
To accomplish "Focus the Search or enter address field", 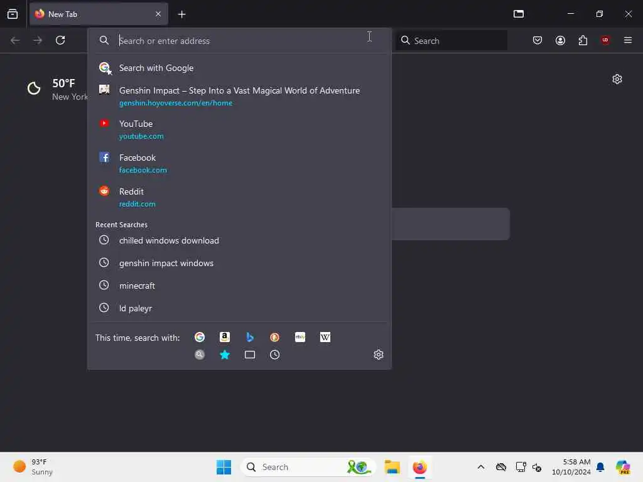I will coord(239,41).
